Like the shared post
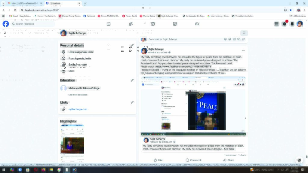 [158, 160]
